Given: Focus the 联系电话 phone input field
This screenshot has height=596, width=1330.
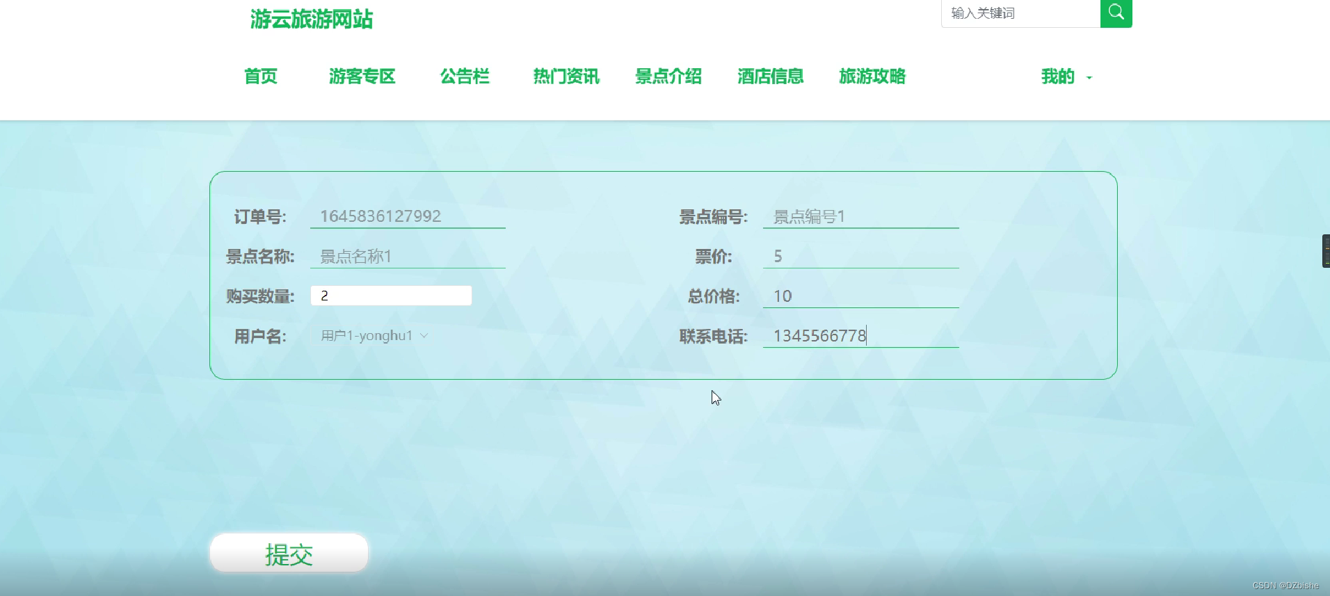Looking at the screenshot, I should (x=861, y=336).
